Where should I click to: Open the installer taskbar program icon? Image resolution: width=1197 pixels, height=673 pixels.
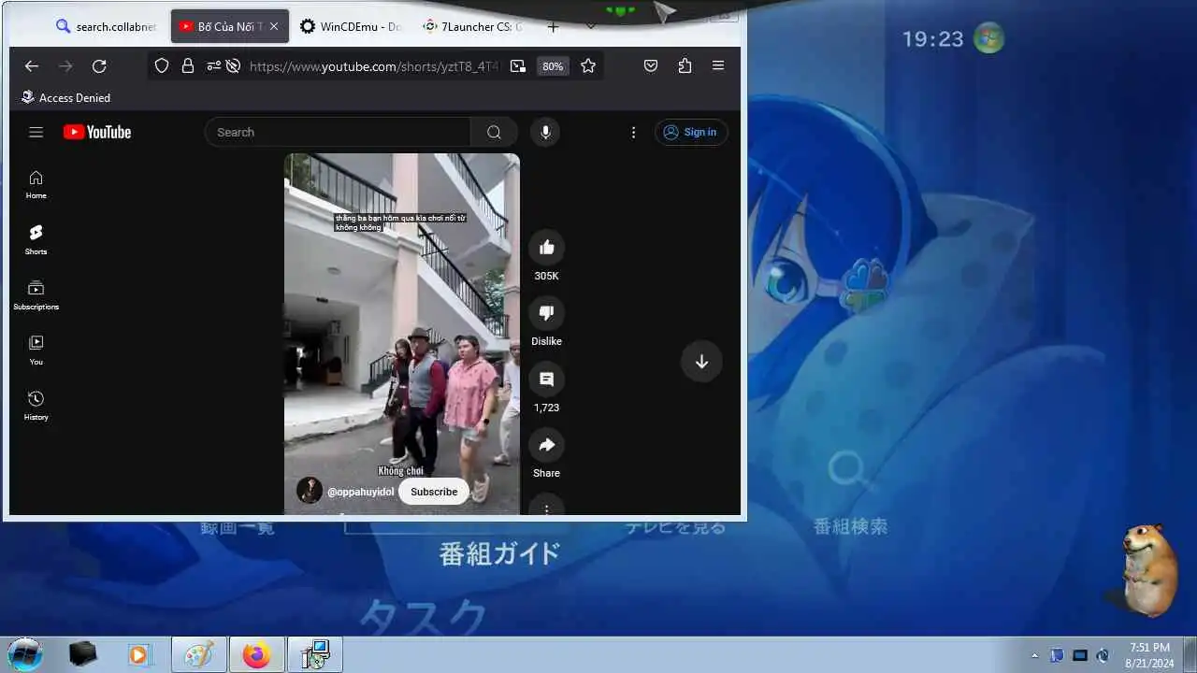pos(315,654)
